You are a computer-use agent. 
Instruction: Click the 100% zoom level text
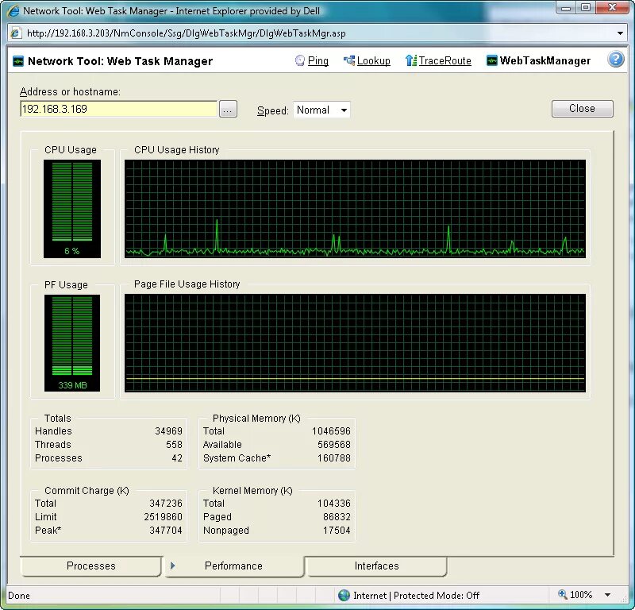coord(581,595)
